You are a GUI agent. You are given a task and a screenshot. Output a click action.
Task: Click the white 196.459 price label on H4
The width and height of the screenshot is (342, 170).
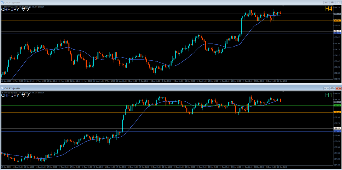tap(337, 31)
